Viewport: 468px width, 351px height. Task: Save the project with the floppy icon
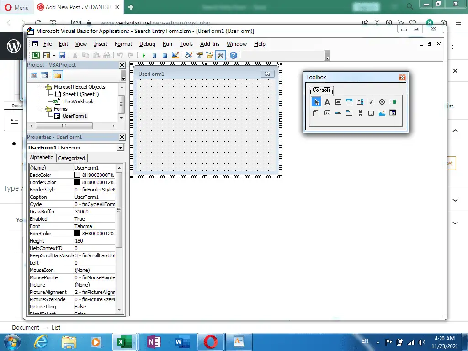point(62,55)
